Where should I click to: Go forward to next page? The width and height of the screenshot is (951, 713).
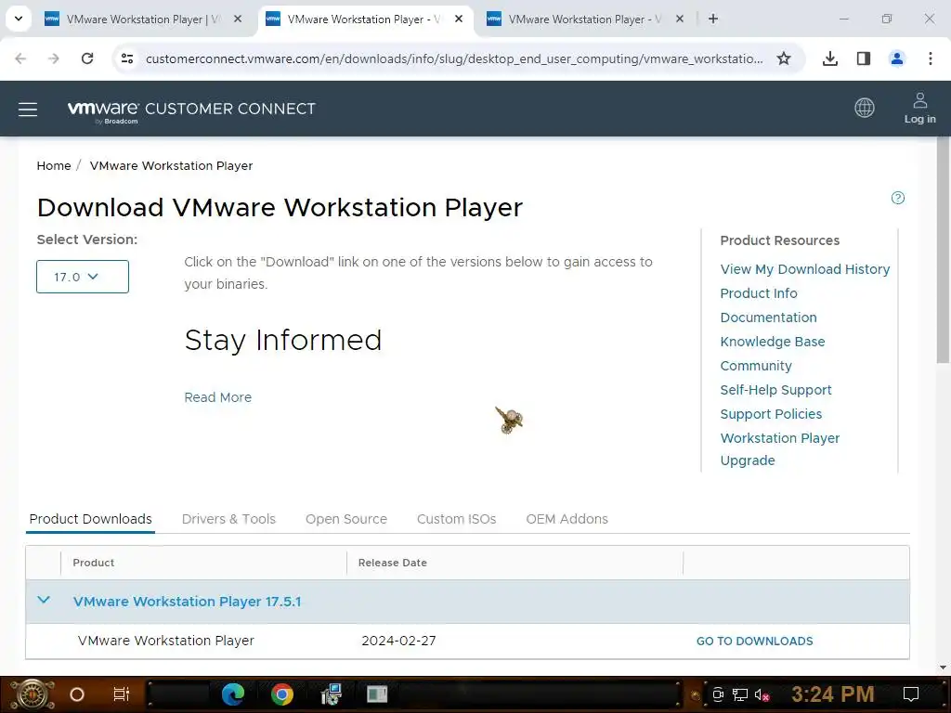[x=54, y=58]
